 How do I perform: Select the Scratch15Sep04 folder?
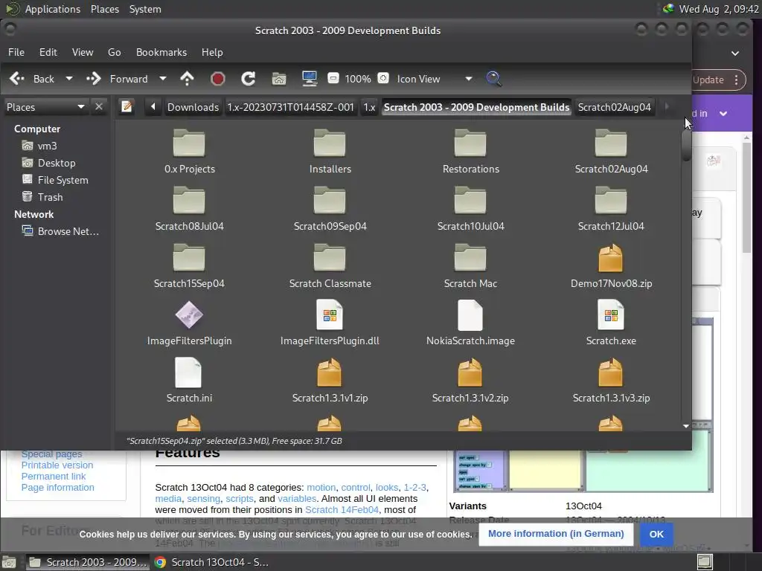(190, 266)
